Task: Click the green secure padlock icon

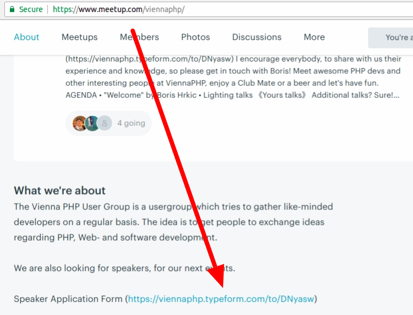Action: point(12,9)
